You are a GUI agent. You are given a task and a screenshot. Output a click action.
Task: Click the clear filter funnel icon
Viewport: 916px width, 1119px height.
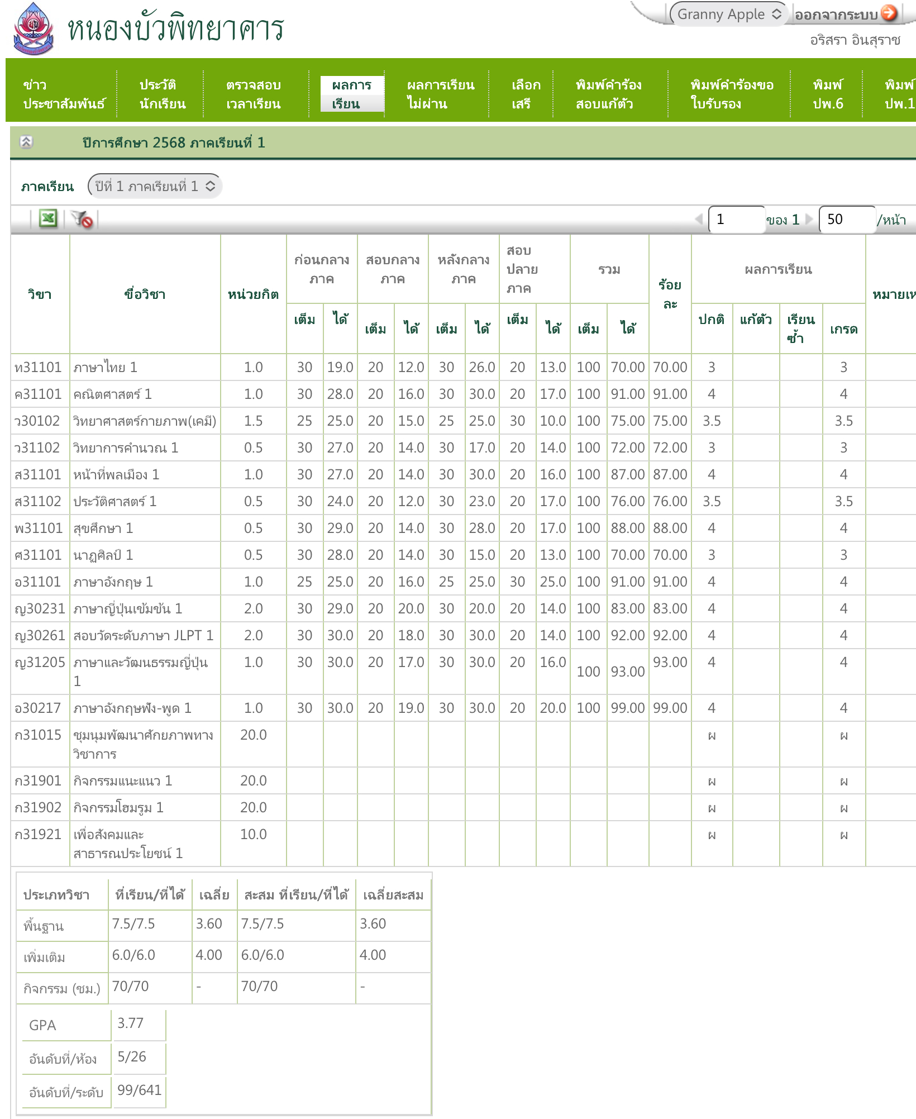(x=82, y=219)
